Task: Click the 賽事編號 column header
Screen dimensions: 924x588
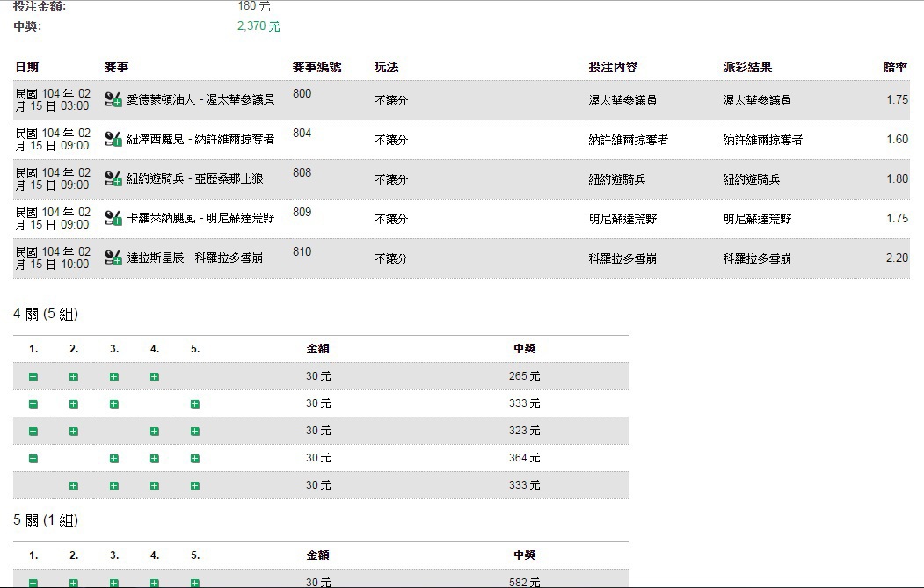Action: tap(316, 67)
